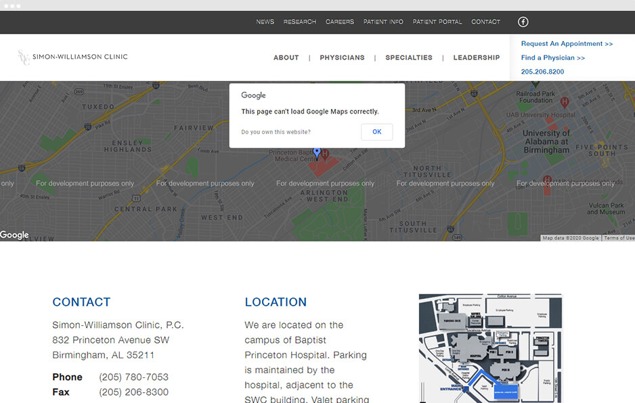635x403 pixels.
Task: Click 'Map data ©2020 Google' text
Action: (571, 238)
